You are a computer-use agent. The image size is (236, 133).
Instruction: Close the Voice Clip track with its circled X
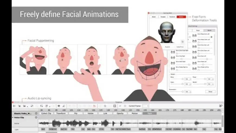coord(36,117)
